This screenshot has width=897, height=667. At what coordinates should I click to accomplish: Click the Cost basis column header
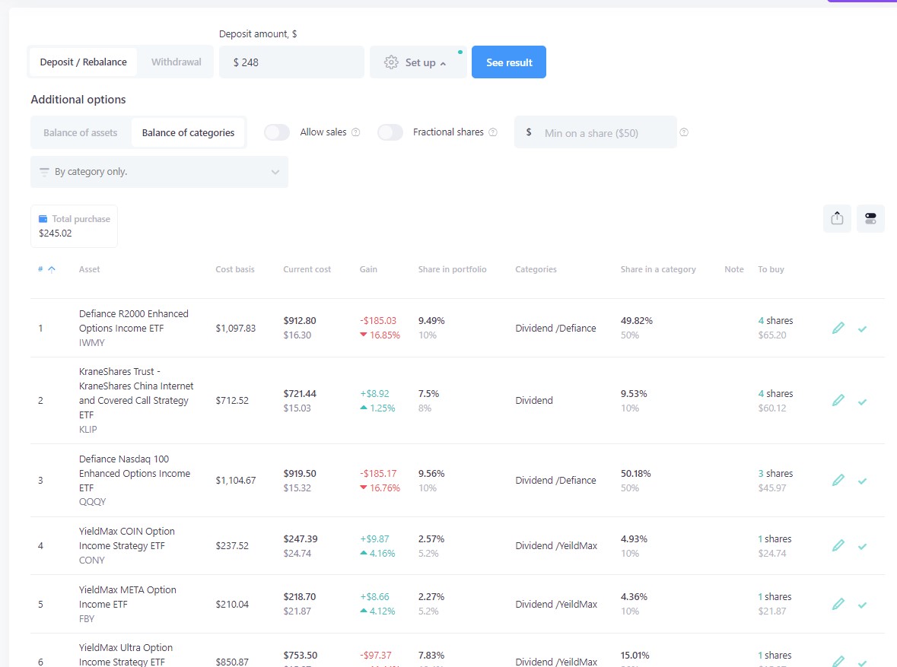pyautogui.click(x=235, y=269)
